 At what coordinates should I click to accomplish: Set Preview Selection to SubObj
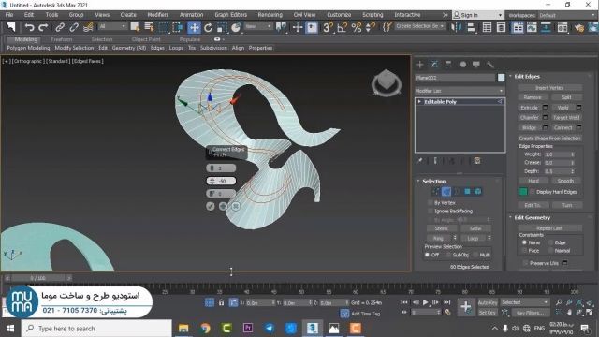click(448, 255)
